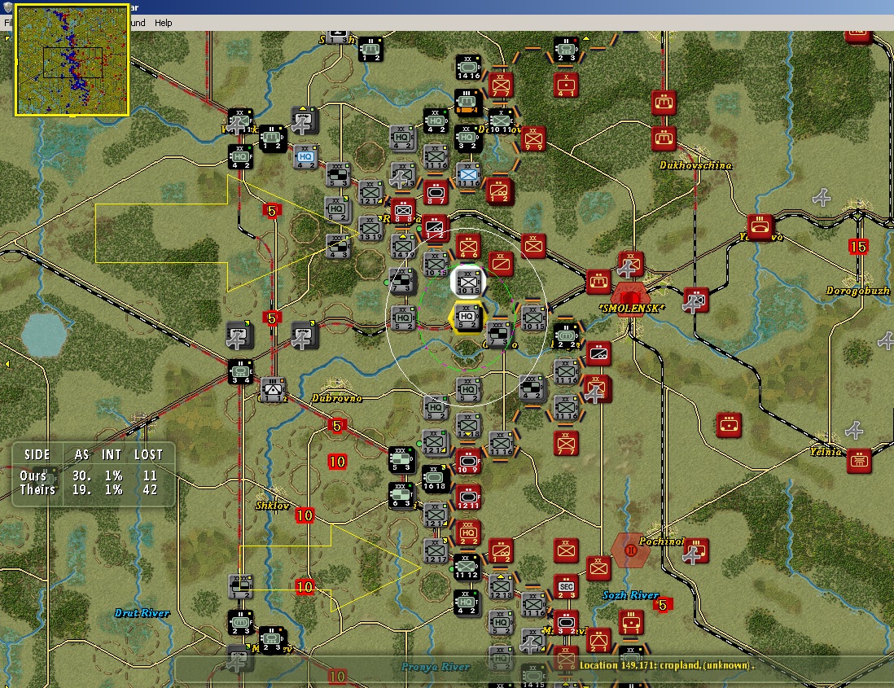The image size is (894, 688).
Task: Click the red marker numbered 15
Action: tap(858, 247)
